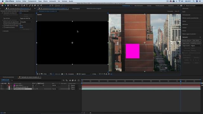Open the Superior 3D view dropdown
The image size is (203, 114).
(86, 74)
